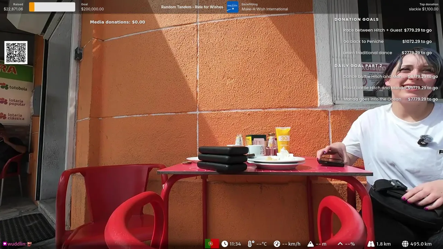Click Manda goes into the Ocean goal

(372, 99)
